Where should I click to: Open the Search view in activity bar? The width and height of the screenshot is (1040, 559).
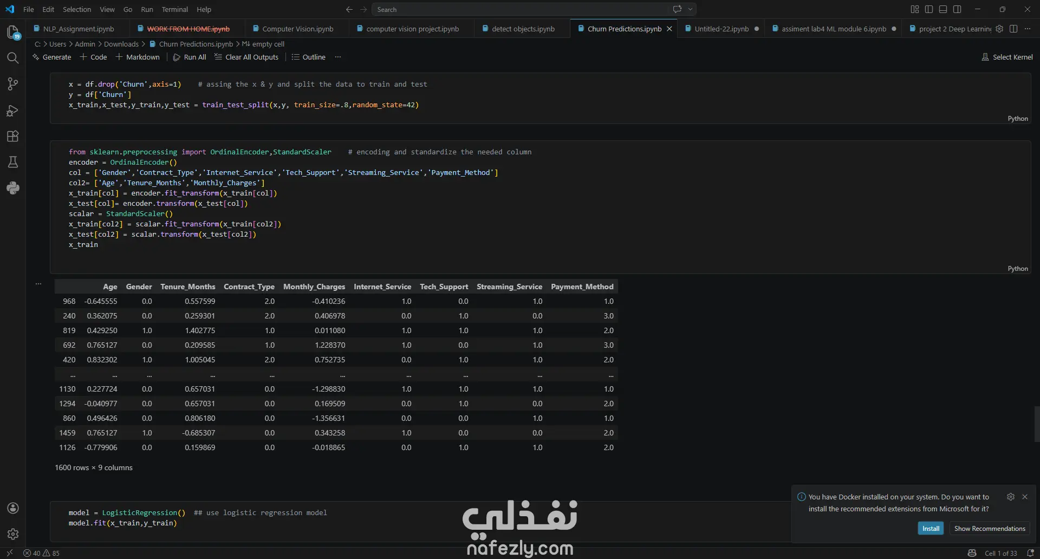(x=13, y=58)
